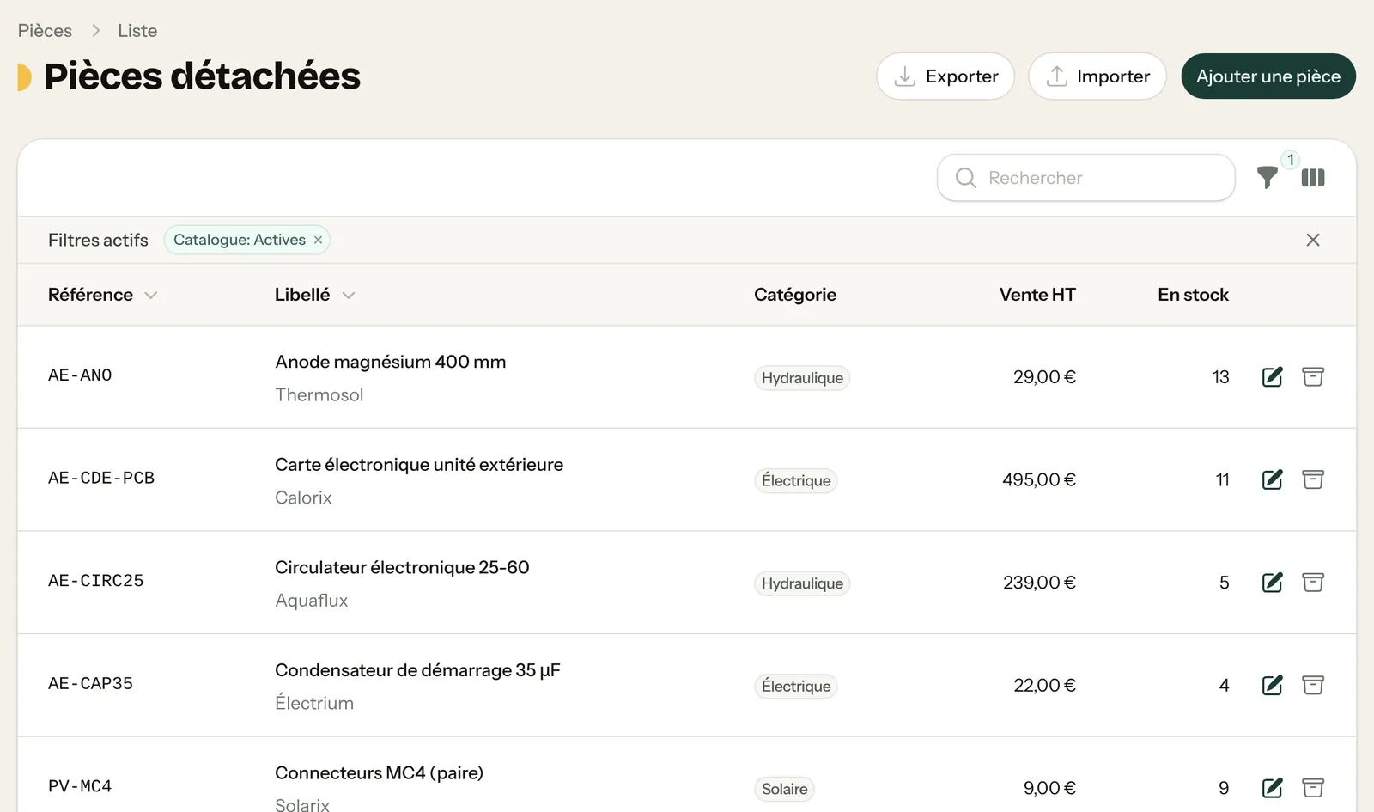The image size is (1374, 812).
Task: Click price 495,00 €
Action: pyautogui.click(x=1039, y=480)
